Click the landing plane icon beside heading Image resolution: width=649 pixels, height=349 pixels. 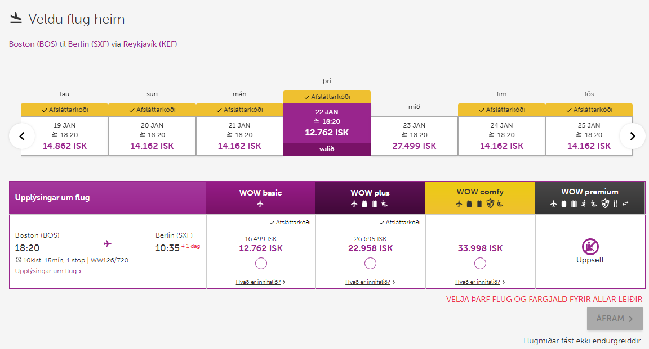click(16, 19)
